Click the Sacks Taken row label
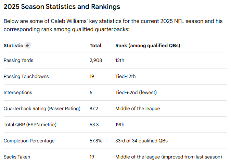The width and height of the screenshot is (231, 165). coord(17,157)
